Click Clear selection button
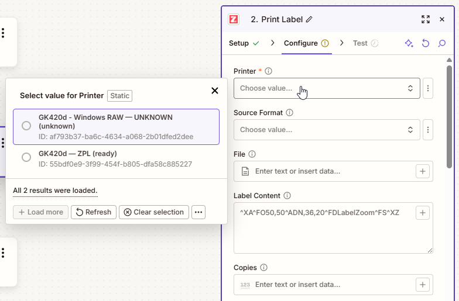 click(x=154, y=212)
